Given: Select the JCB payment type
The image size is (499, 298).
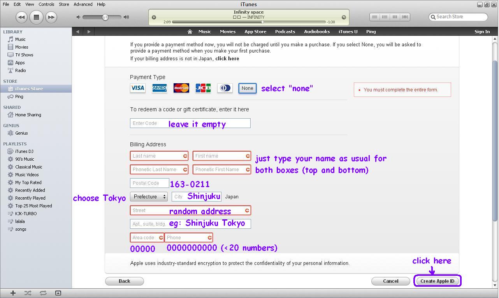Looking at the screenshot, I should pyautogui.click(x=203, y=88).
